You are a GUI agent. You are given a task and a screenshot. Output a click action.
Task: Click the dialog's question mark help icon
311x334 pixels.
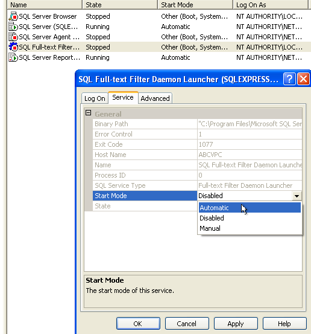coord(289,79)
